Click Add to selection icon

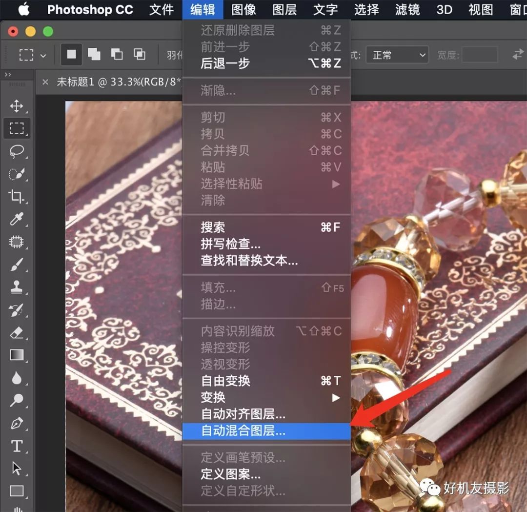click(x=94, y=54)
